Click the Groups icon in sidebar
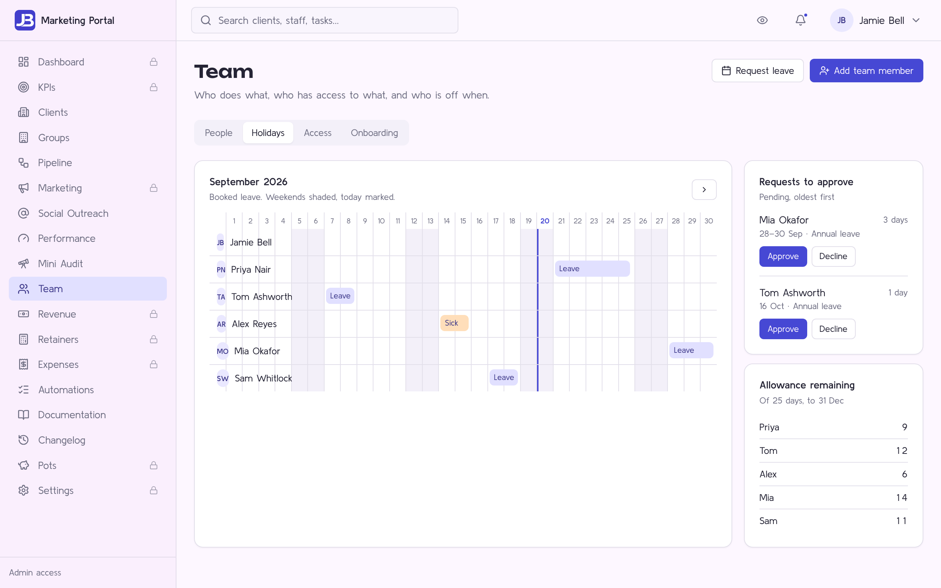Image resolution: width=941 pixels, height=588 pixels. (x=23, y=138)
